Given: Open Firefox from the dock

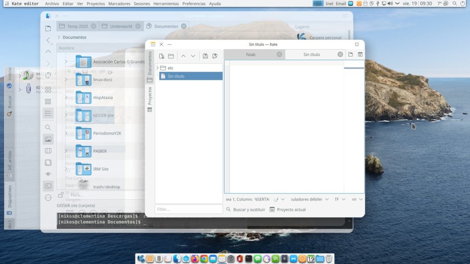Looking at the screenshot, I should 195,259.
